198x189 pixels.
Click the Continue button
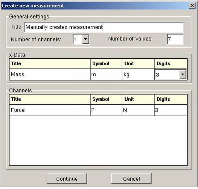[67, 178]
